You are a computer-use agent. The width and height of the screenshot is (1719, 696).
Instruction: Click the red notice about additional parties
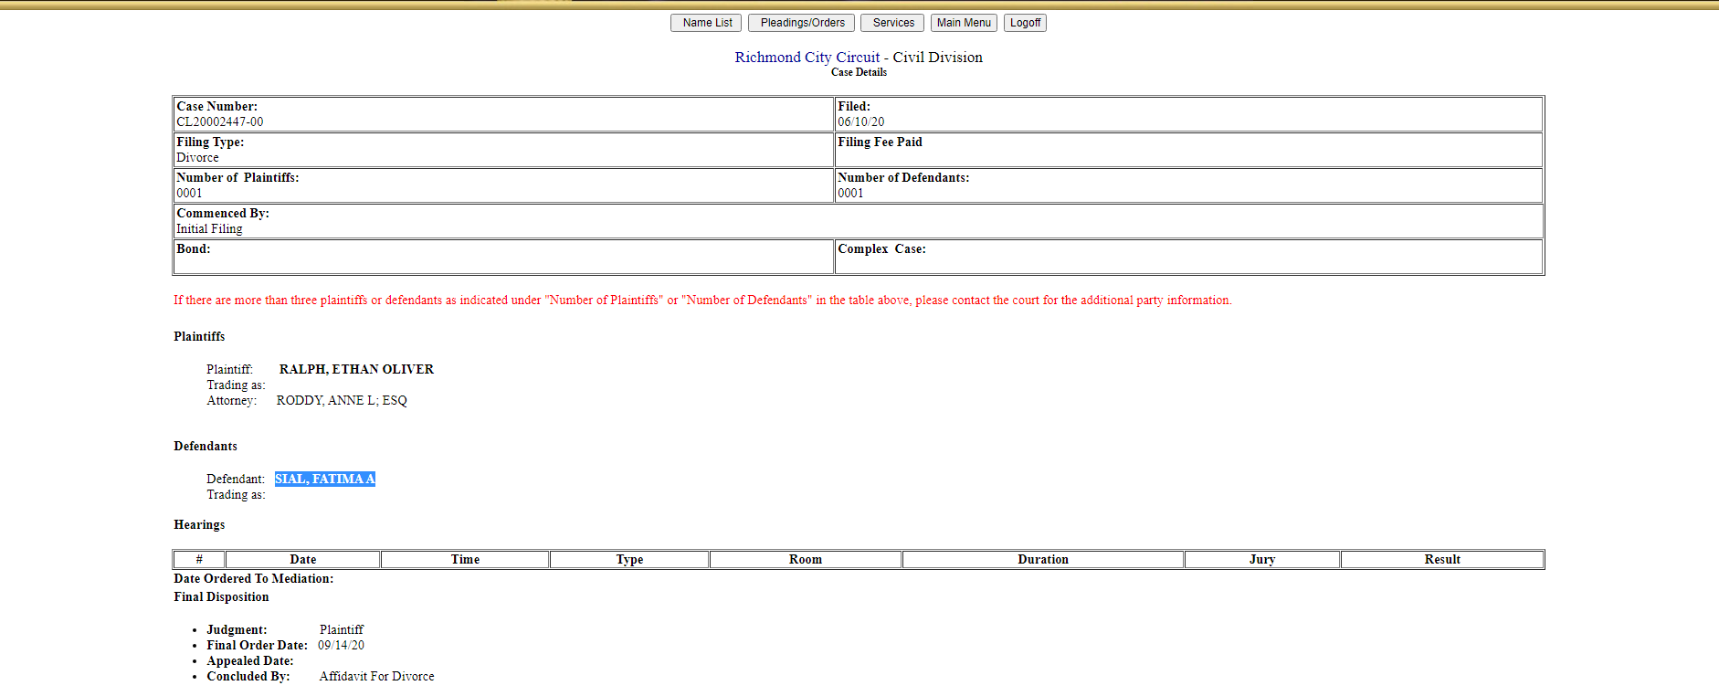click(702, 300)
